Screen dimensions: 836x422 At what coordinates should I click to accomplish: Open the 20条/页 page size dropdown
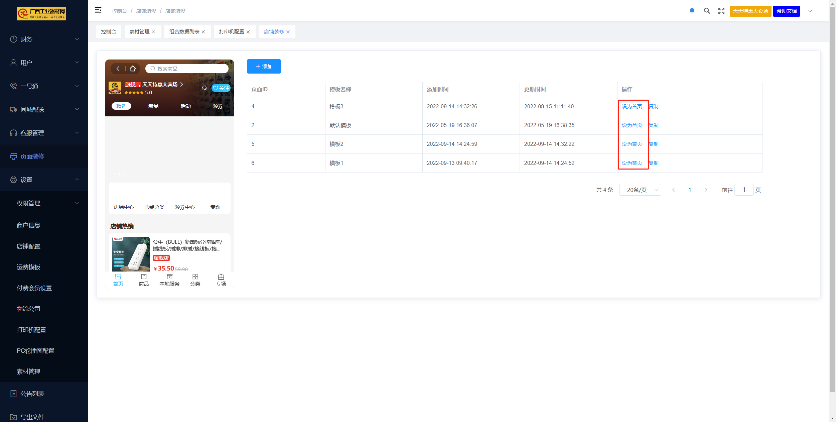(x=640, y=190)
